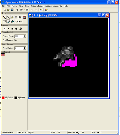
Task: Click the red foreground colour swatch
Action: pos(3,98)
